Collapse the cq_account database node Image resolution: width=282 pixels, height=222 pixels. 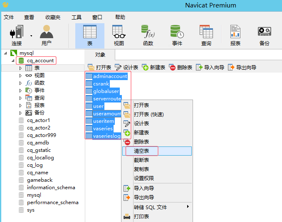click(x=13, y=61)
